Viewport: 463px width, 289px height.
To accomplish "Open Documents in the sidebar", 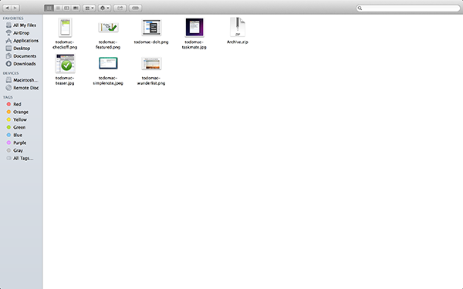I will (x=22, y=55).
